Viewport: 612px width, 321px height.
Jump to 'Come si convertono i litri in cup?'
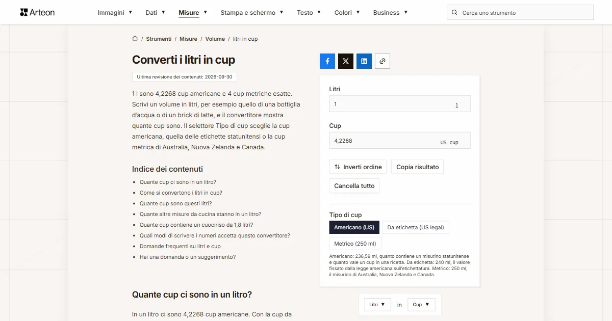click(181, 193)
